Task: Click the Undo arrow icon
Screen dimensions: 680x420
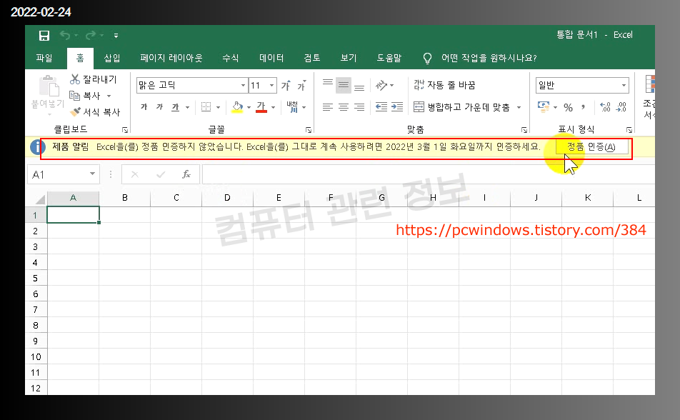Action: (64, 36)
